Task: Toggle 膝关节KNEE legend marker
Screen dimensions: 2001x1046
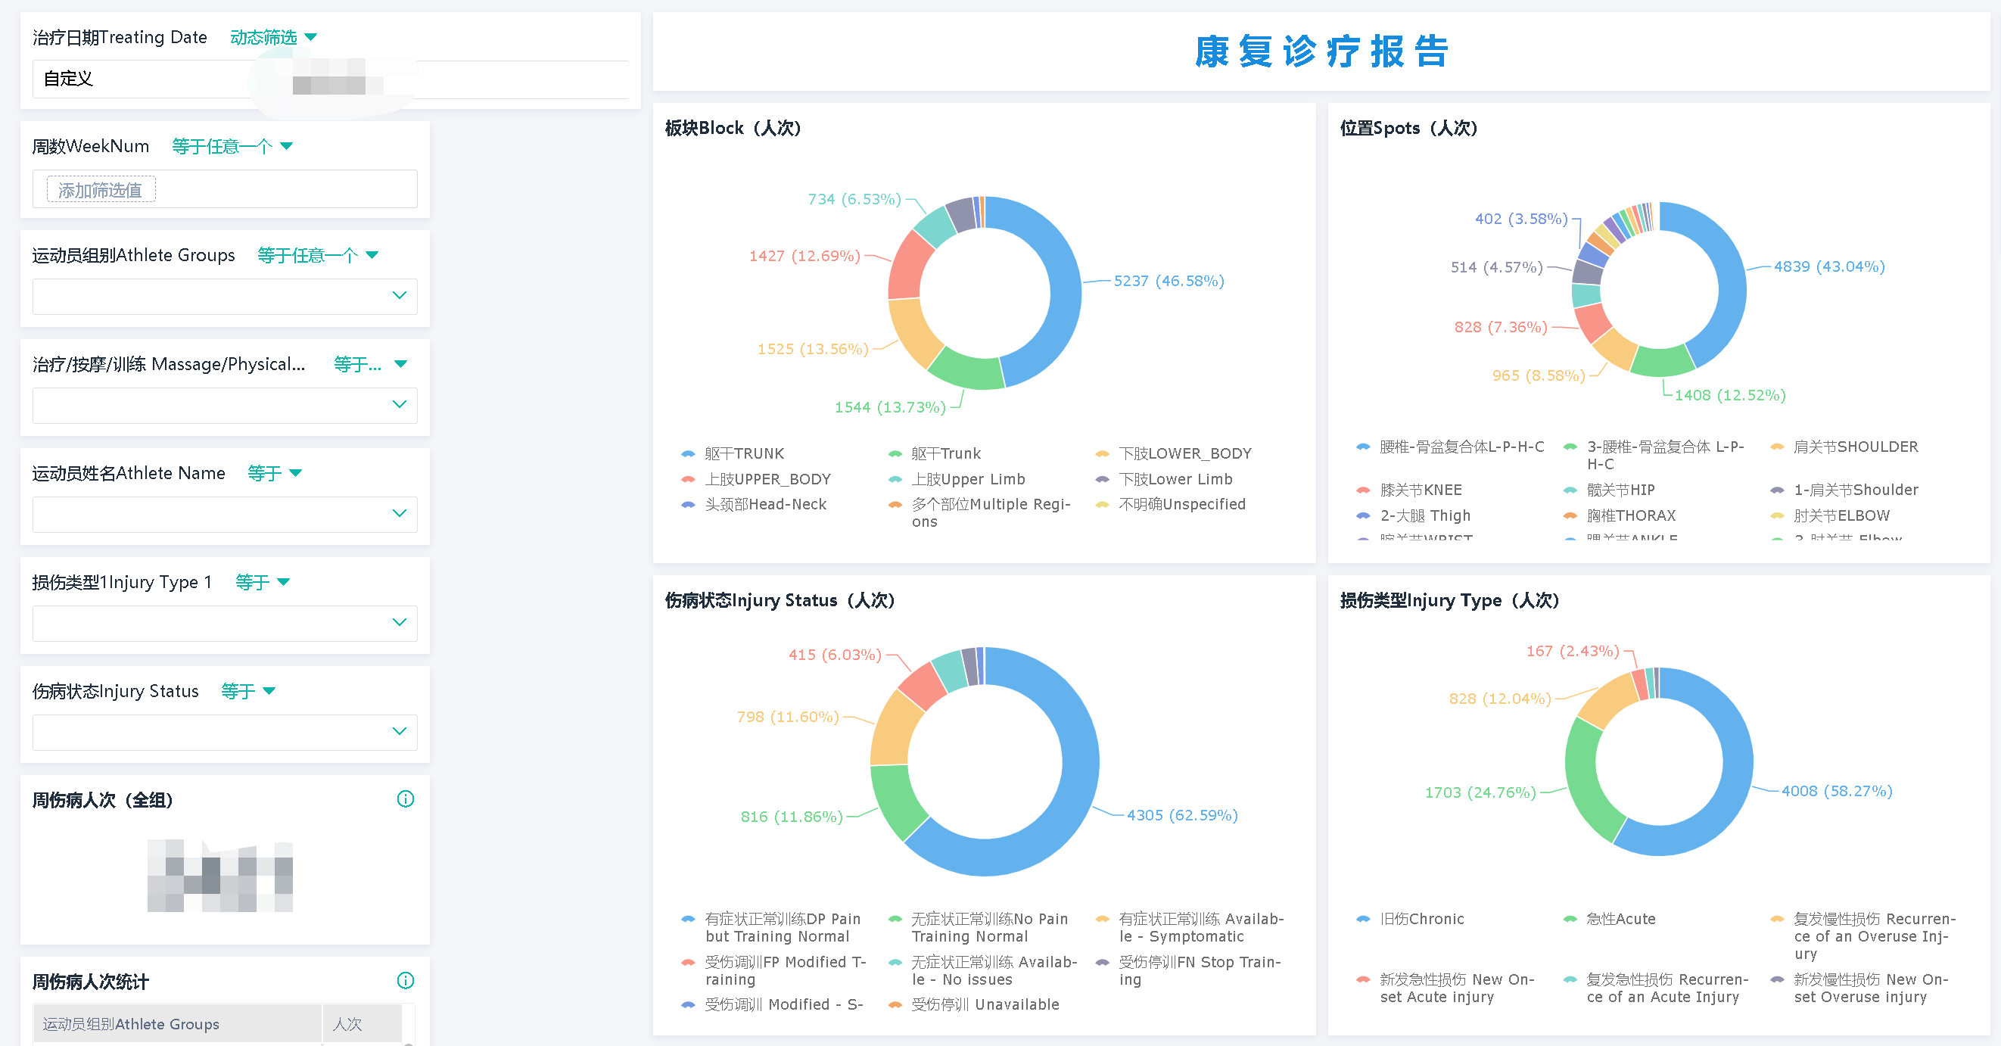Action: [1363, 490]
